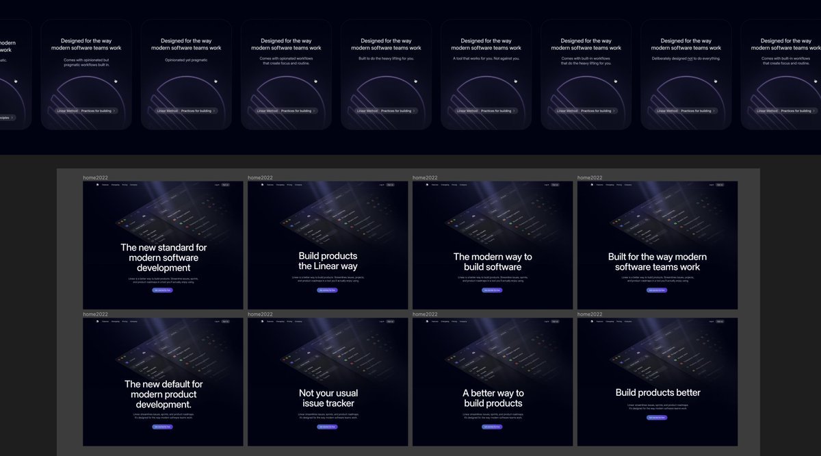Click 'Get started' button under 'Not your usual issue tracker'
Screen dimensions: 821x456
[328, 427]
